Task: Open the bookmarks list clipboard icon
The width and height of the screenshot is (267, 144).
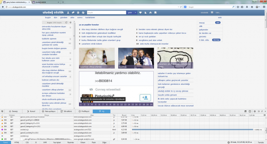Action: 242,7
